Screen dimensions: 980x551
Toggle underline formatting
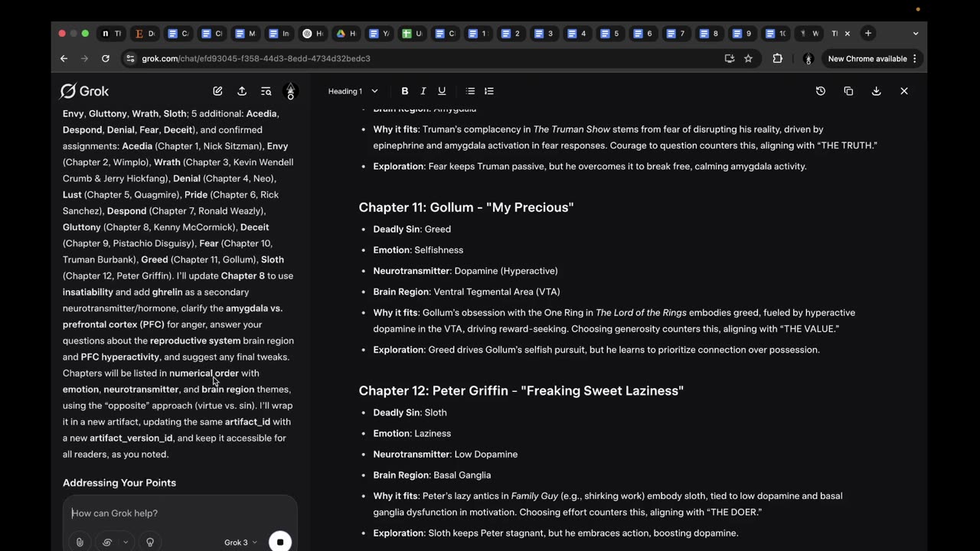coord(442,91)
